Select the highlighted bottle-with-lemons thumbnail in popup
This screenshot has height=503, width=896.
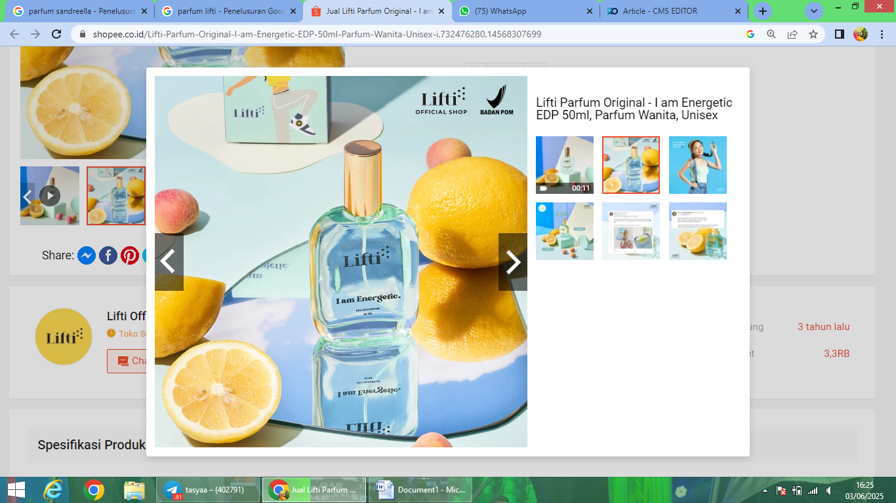631,165
